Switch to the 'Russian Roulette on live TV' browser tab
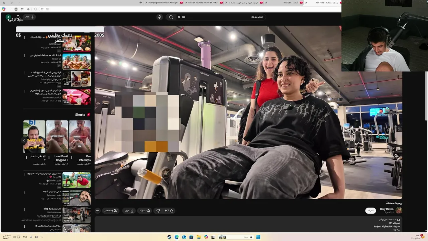Viewport: 428px width, 241px height. point(204,3)
